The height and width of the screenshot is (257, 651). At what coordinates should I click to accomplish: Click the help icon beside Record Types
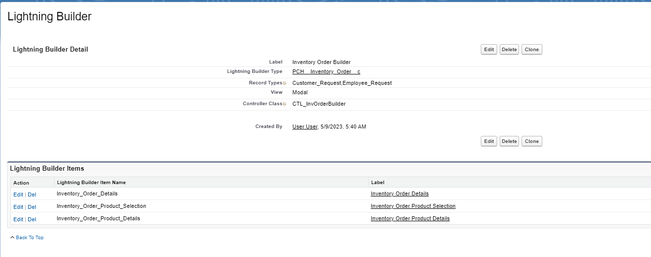click(x=284, y=83)
